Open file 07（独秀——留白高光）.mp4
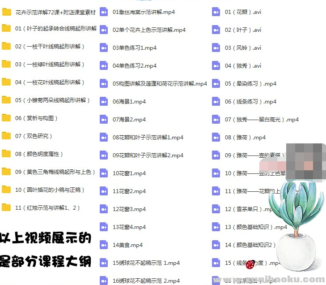 (x=262, y=120)
